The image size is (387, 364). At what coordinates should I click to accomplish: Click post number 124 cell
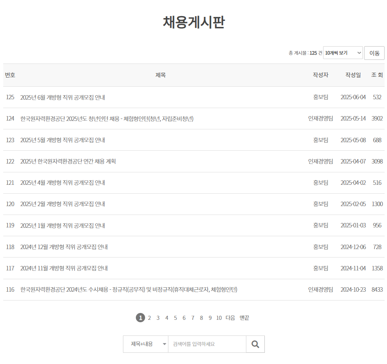point(10,119)
